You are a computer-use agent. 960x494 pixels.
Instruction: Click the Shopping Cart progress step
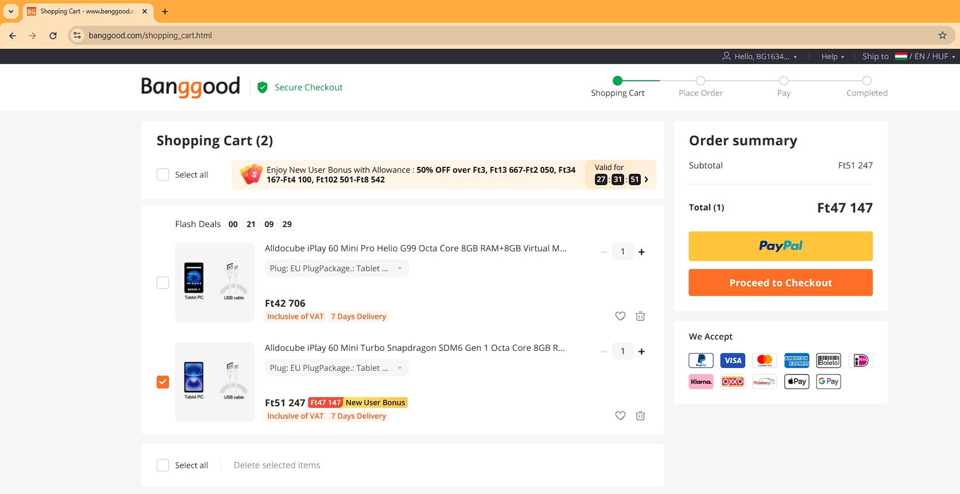point(618,87)
